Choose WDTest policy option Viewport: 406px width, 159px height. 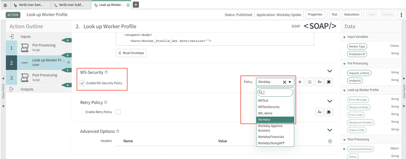pos(275,101)
